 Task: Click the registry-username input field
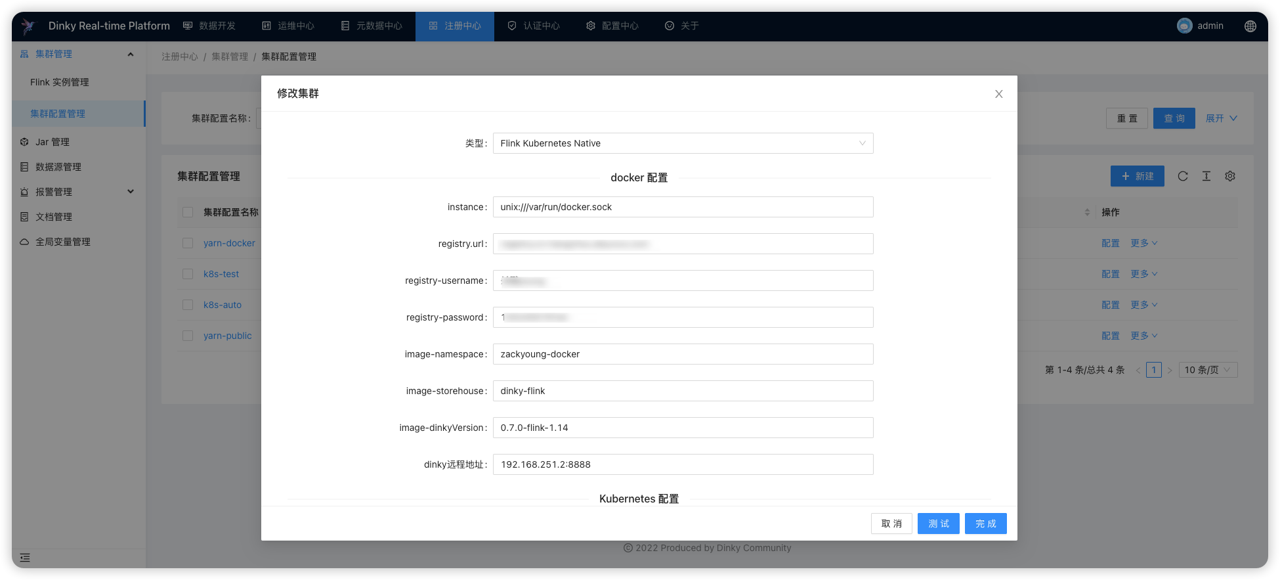tap(683, 280)
